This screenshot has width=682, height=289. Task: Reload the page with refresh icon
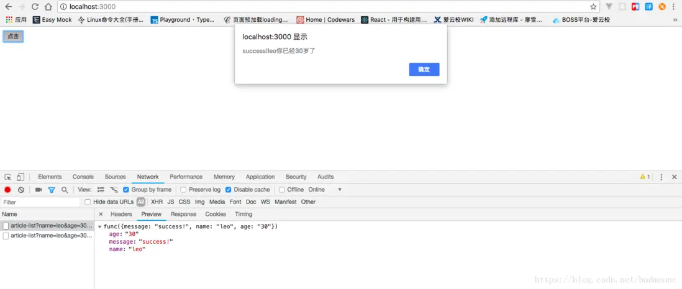point(35,7)
